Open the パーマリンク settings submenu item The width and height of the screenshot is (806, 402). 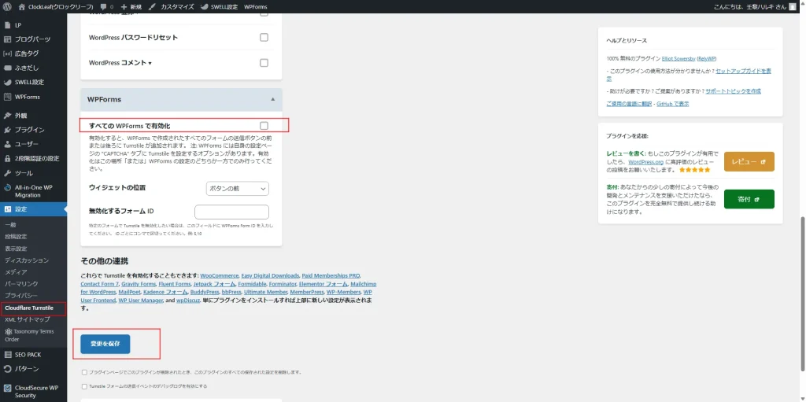[x=21, y=283]
